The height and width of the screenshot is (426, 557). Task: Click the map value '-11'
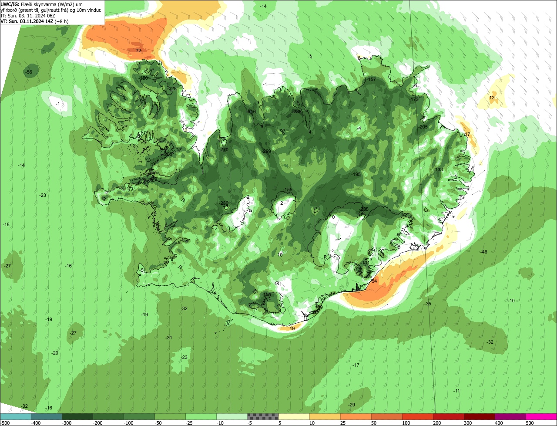(x=456, y=391)
